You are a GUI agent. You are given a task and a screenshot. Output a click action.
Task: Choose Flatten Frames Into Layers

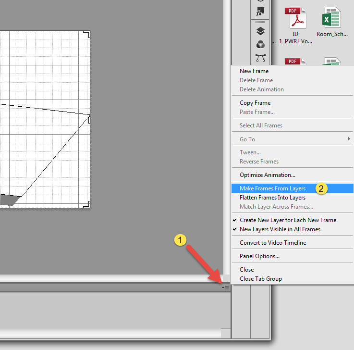click(x=292, y=198)
